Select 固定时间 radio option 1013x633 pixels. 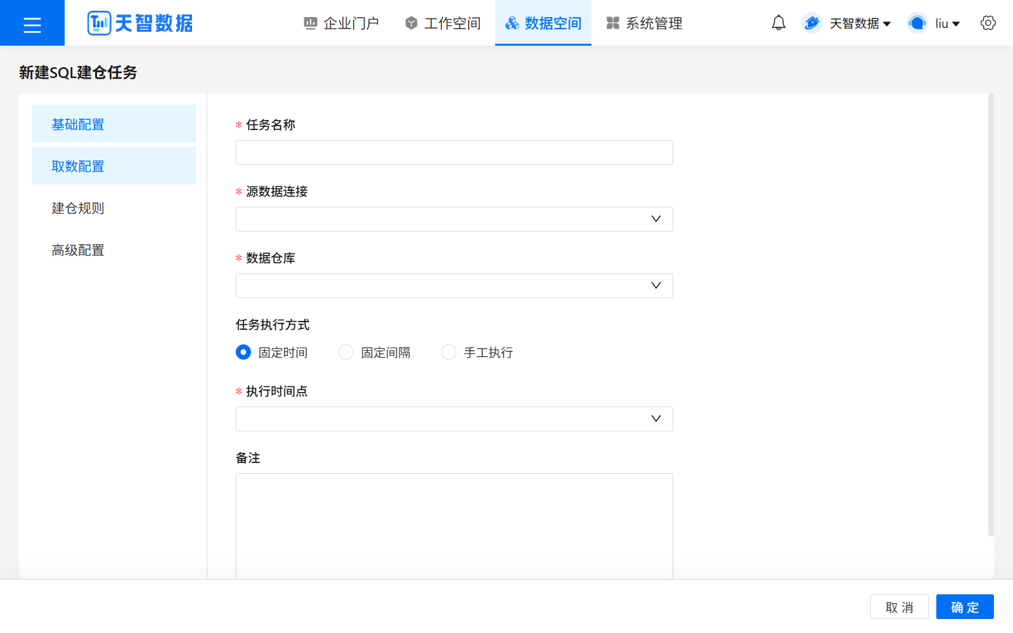click(x=243, y=352)
